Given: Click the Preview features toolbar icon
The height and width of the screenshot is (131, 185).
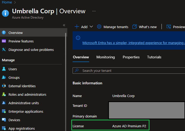Looking at the screenshot, I should click(x=169, y=27).
